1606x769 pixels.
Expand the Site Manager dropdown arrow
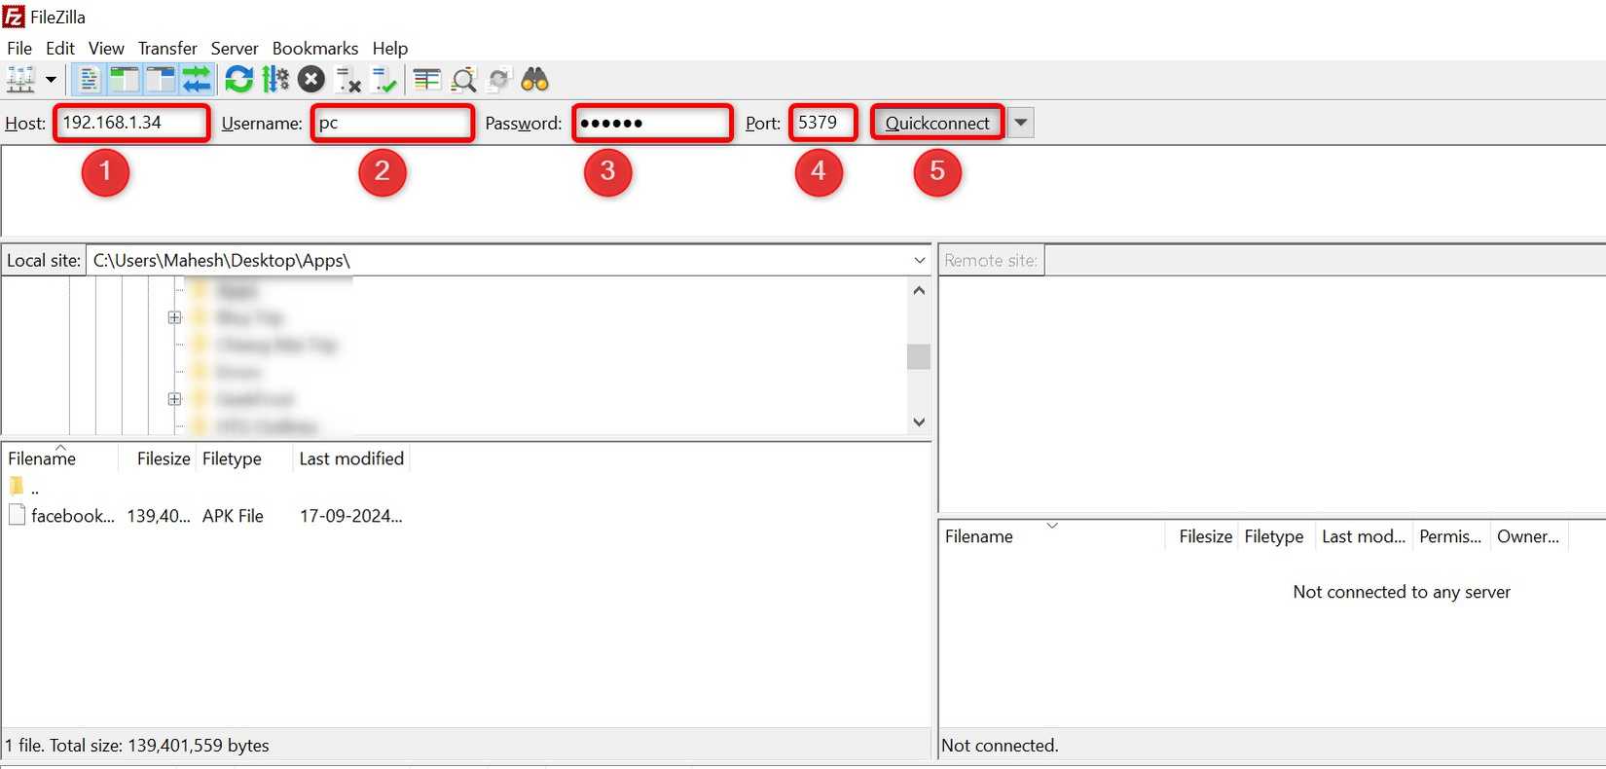click(x=51, y=80)
